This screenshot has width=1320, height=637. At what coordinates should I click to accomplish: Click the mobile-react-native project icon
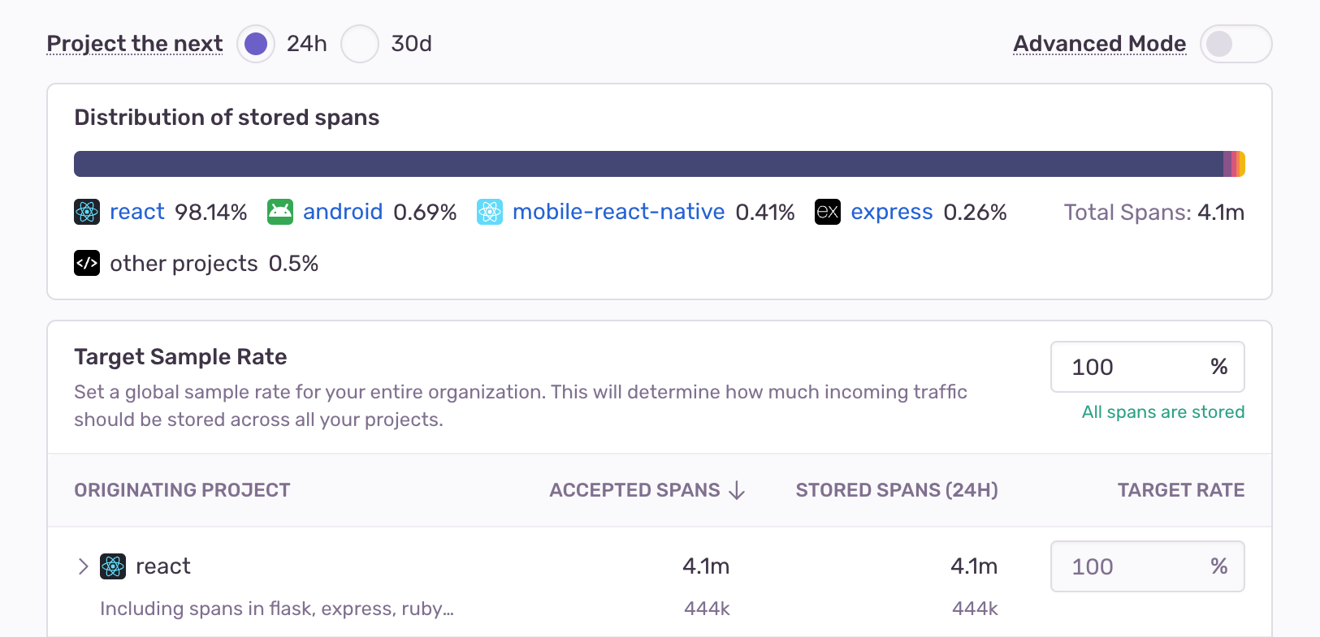click(x=490, y=212)
